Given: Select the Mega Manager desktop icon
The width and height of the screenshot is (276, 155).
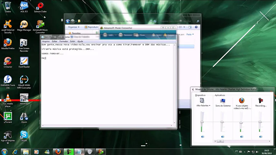Looking at the screenshot, I should pos(24,26).
